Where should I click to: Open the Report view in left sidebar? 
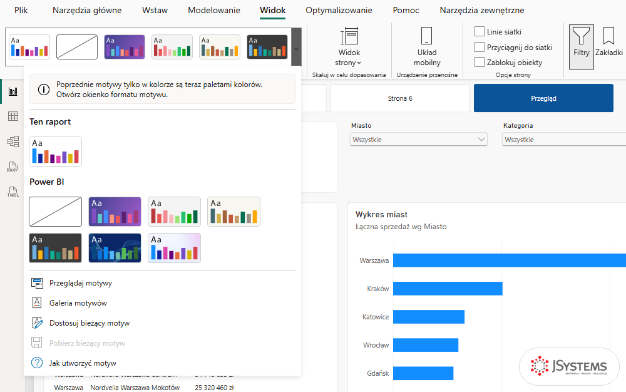click(x=13, y=91)
